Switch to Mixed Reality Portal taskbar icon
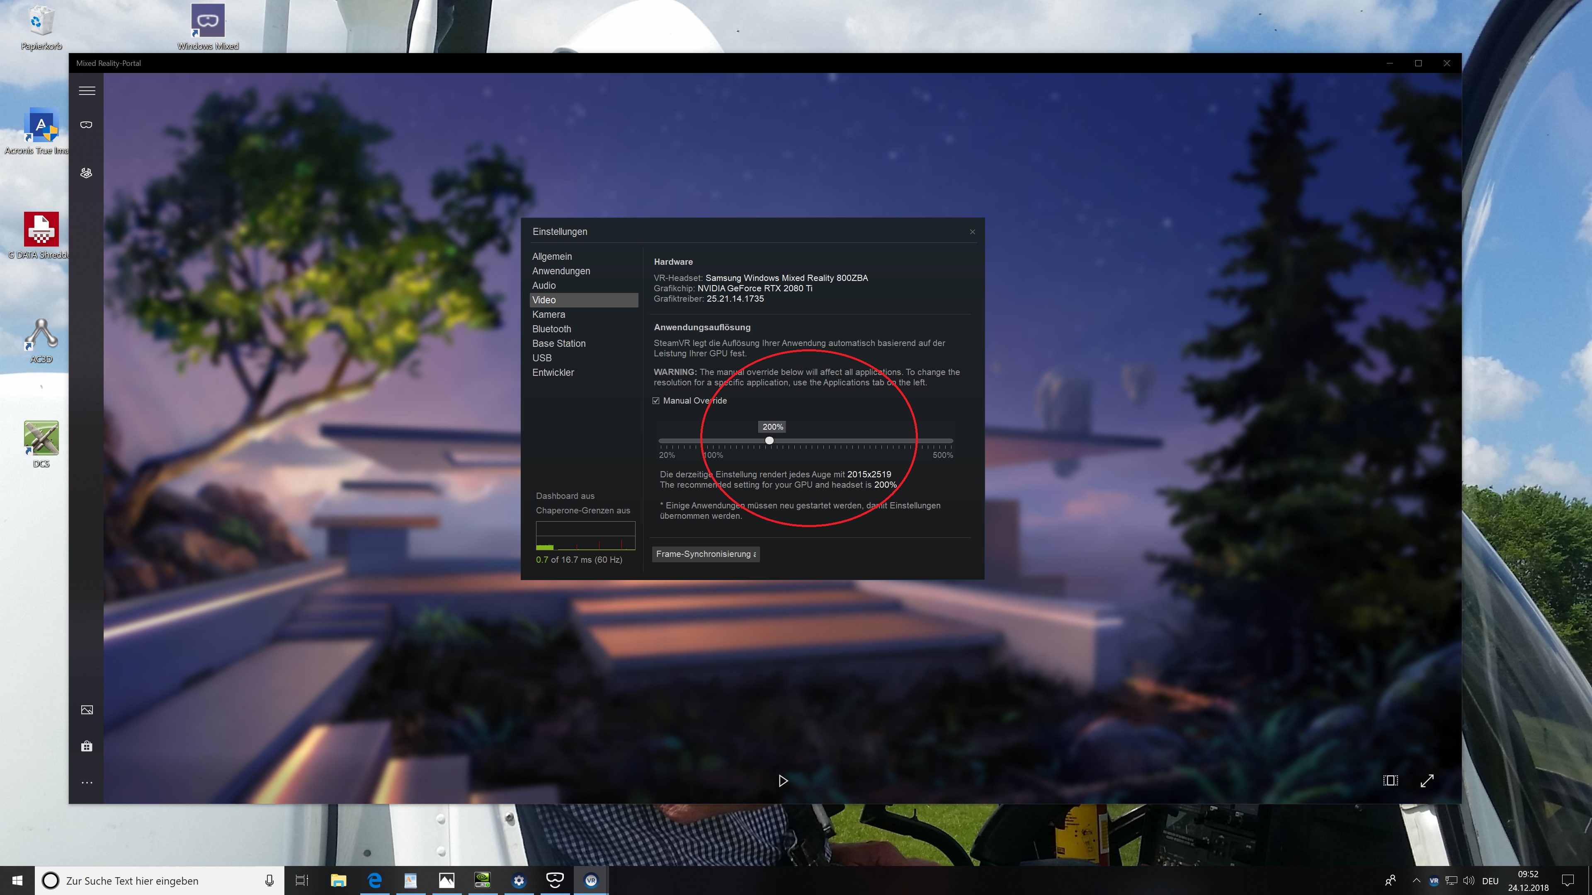 pyautogui.click(x=555, y=880)
